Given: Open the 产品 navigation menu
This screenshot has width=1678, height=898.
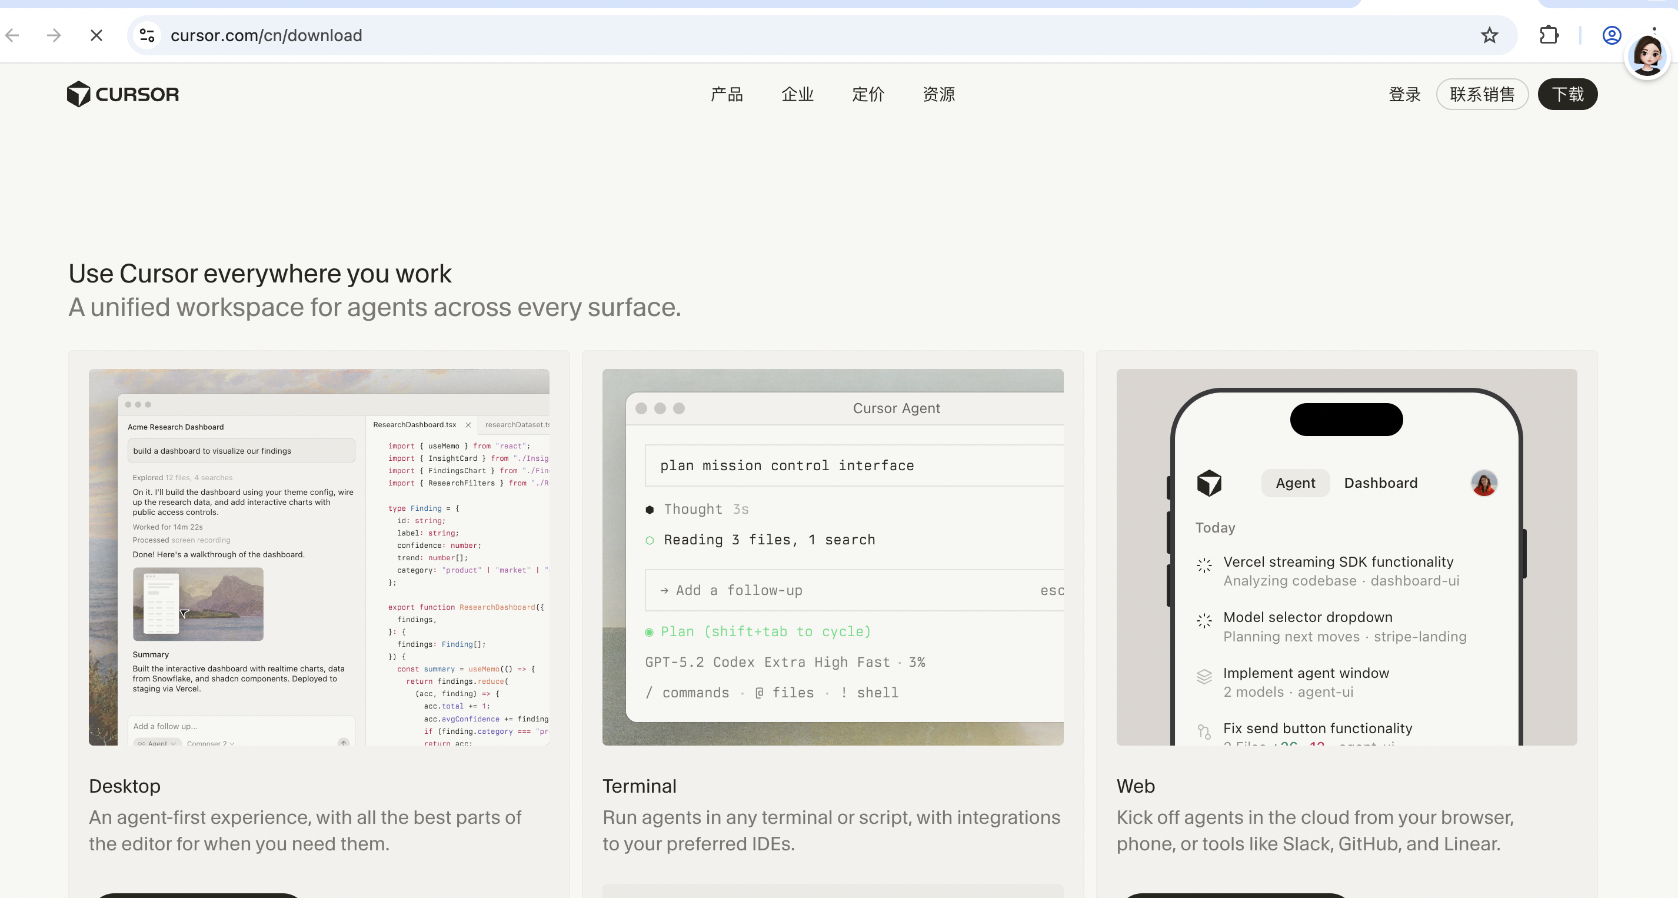Looking at the screenshot, I should click(726, 95).
